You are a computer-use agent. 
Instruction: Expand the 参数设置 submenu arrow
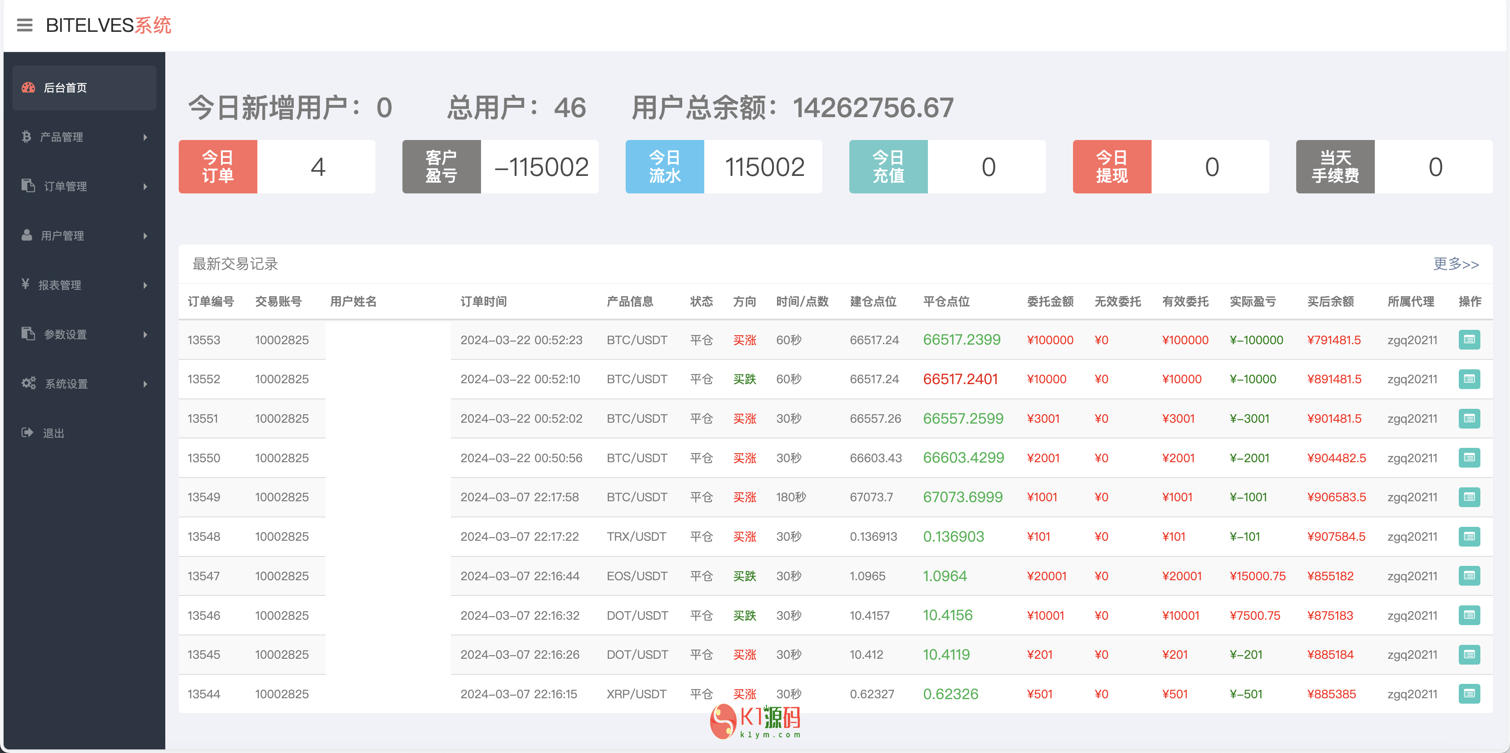click(x=146, y=334)
